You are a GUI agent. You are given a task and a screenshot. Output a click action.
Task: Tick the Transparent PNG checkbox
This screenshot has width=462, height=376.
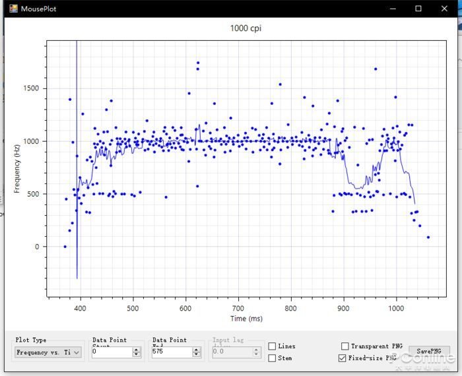[345, 346]
